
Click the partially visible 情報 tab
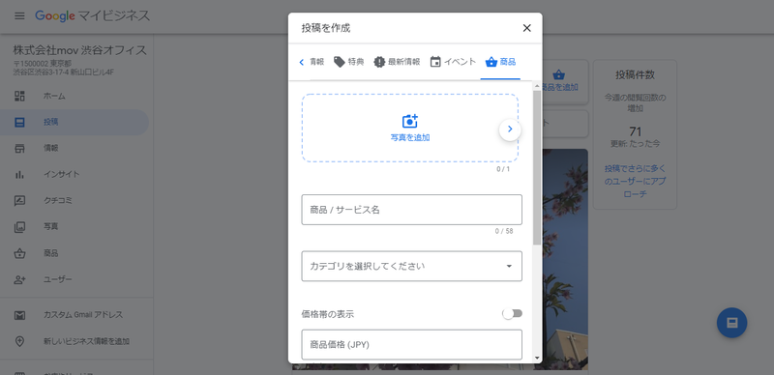pyautogui.click(x=317, y=62)
